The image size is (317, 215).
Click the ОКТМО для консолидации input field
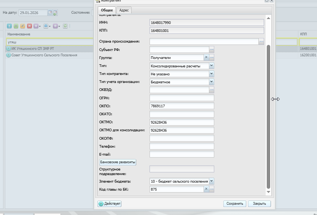(x=182, y=130)
